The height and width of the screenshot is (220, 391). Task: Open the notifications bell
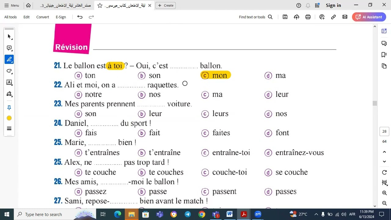308,5
